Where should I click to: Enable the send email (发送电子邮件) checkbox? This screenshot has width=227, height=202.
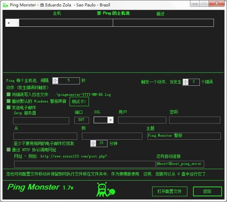(9, 107)
